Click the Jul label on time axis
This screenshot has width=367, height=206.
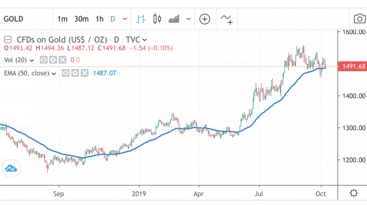(259, 194)
